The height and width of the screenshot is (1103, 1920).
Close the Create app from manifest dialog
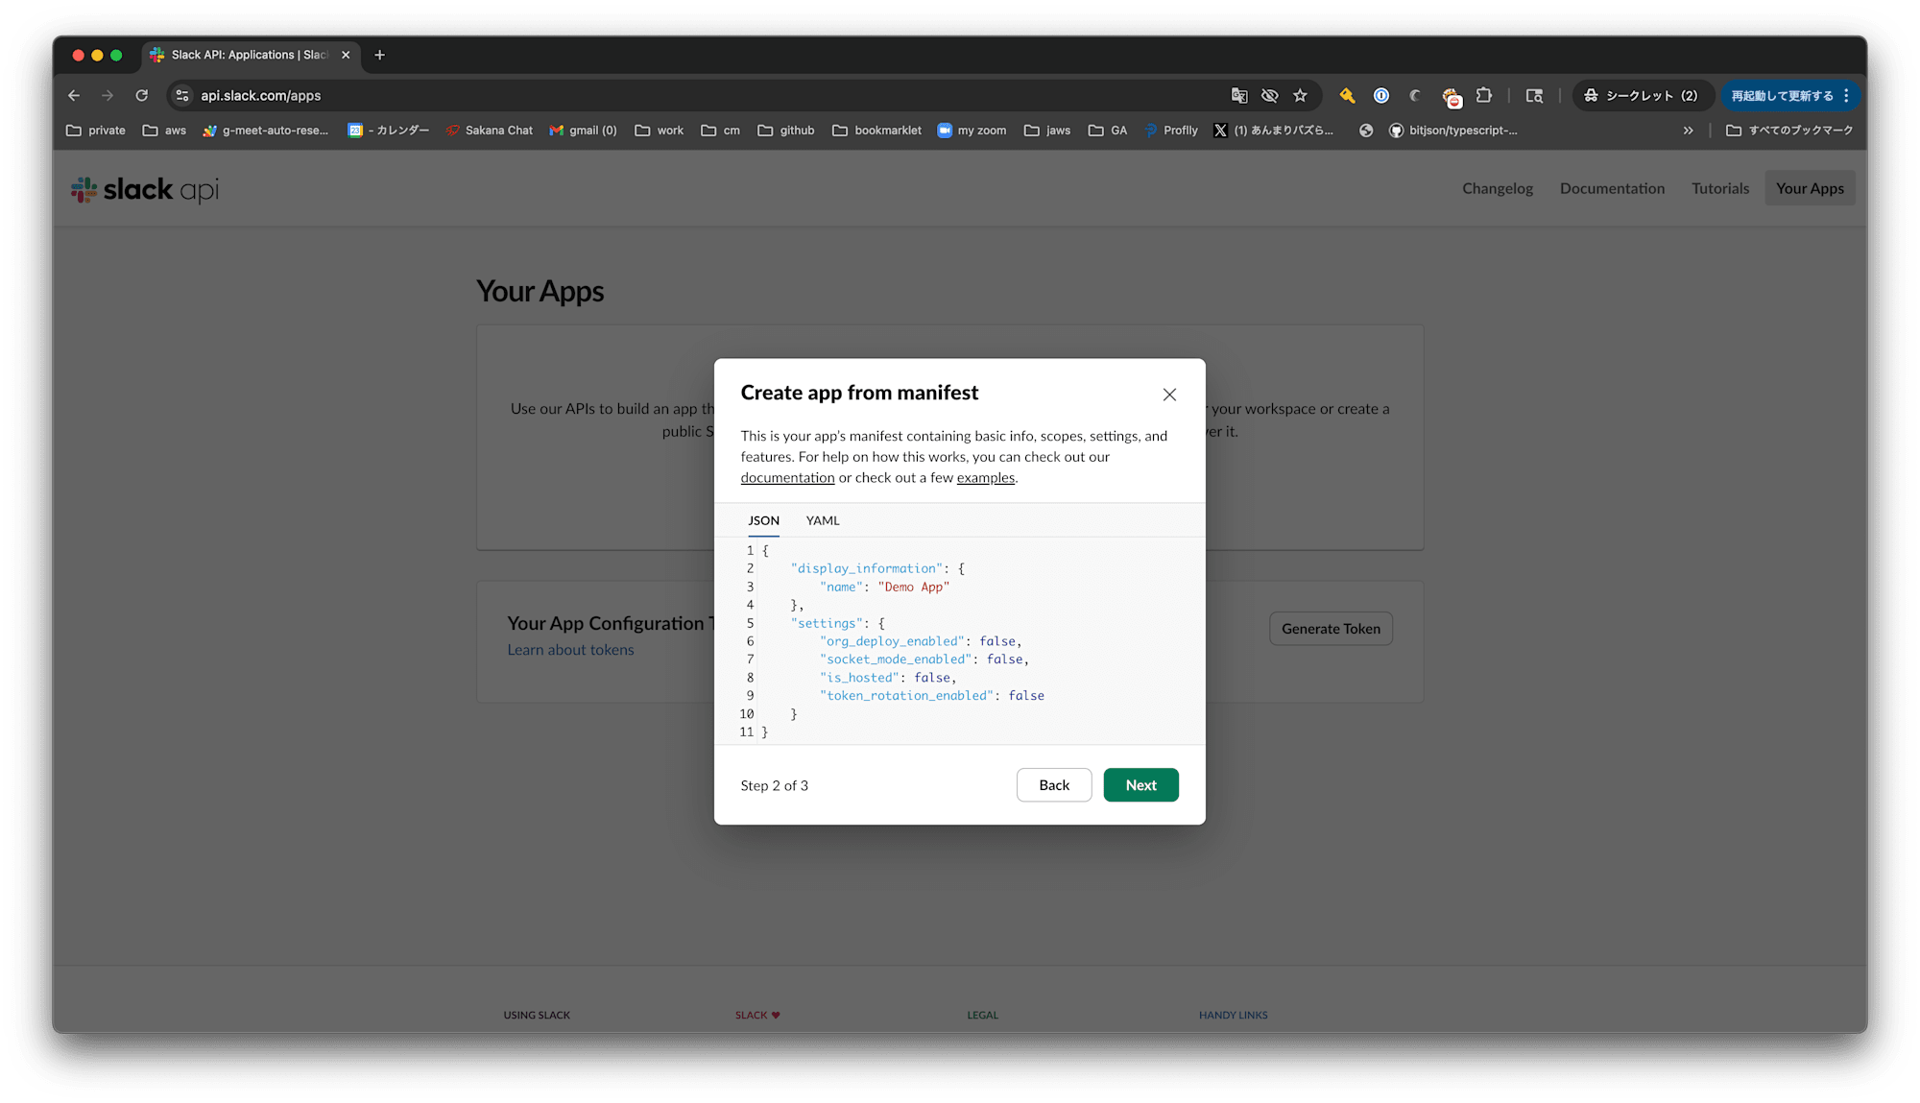1169,395
